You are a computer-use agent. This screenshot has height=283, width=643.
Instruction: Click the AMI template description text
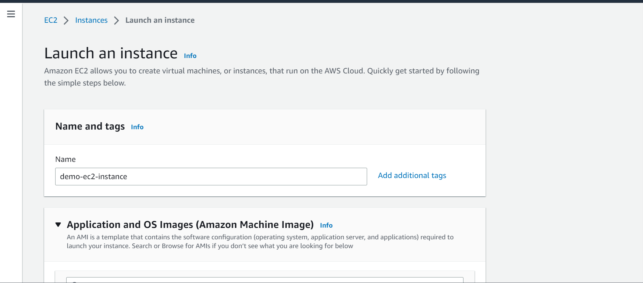260,242
